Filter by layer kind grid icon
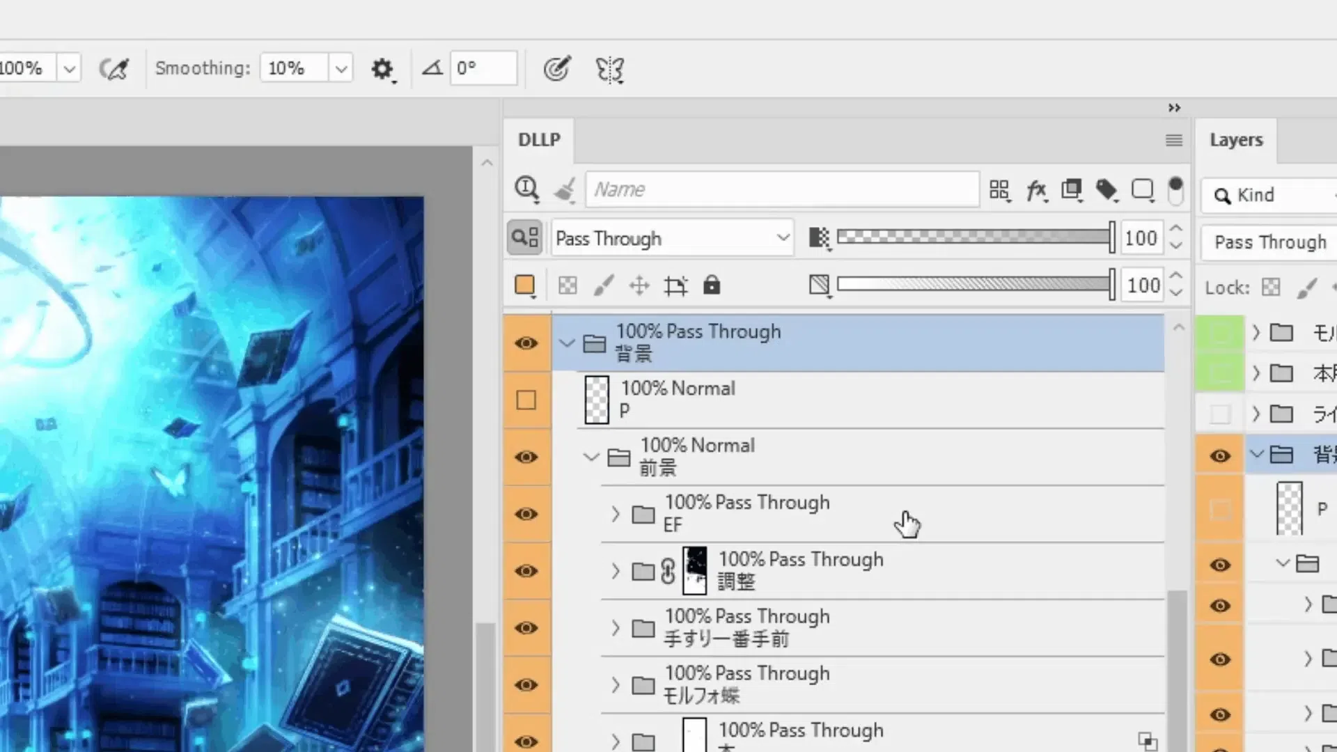Viewport: 1337px width, 752px height. [x=999, y=189]
